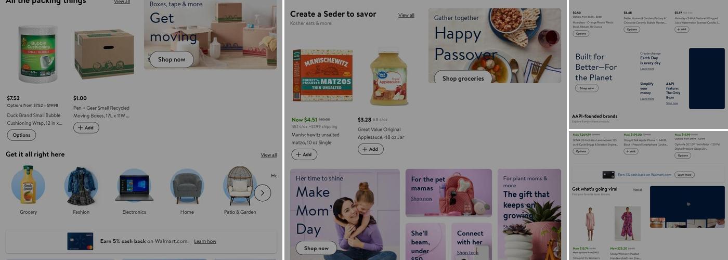Click Shop groceries on Happy Passover banner
728x260 pixels.
pyautogui.click(x=463, y=79)
